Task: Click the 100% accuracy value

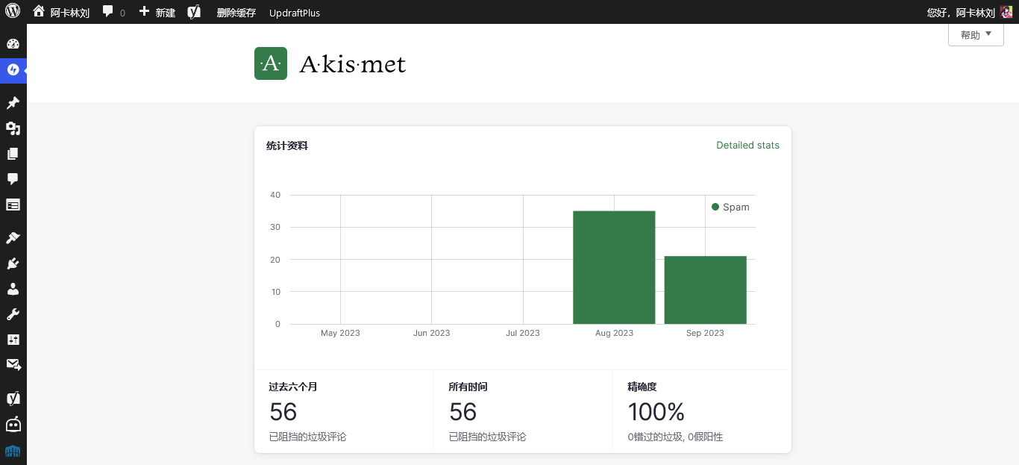Action: coord(656,412)
